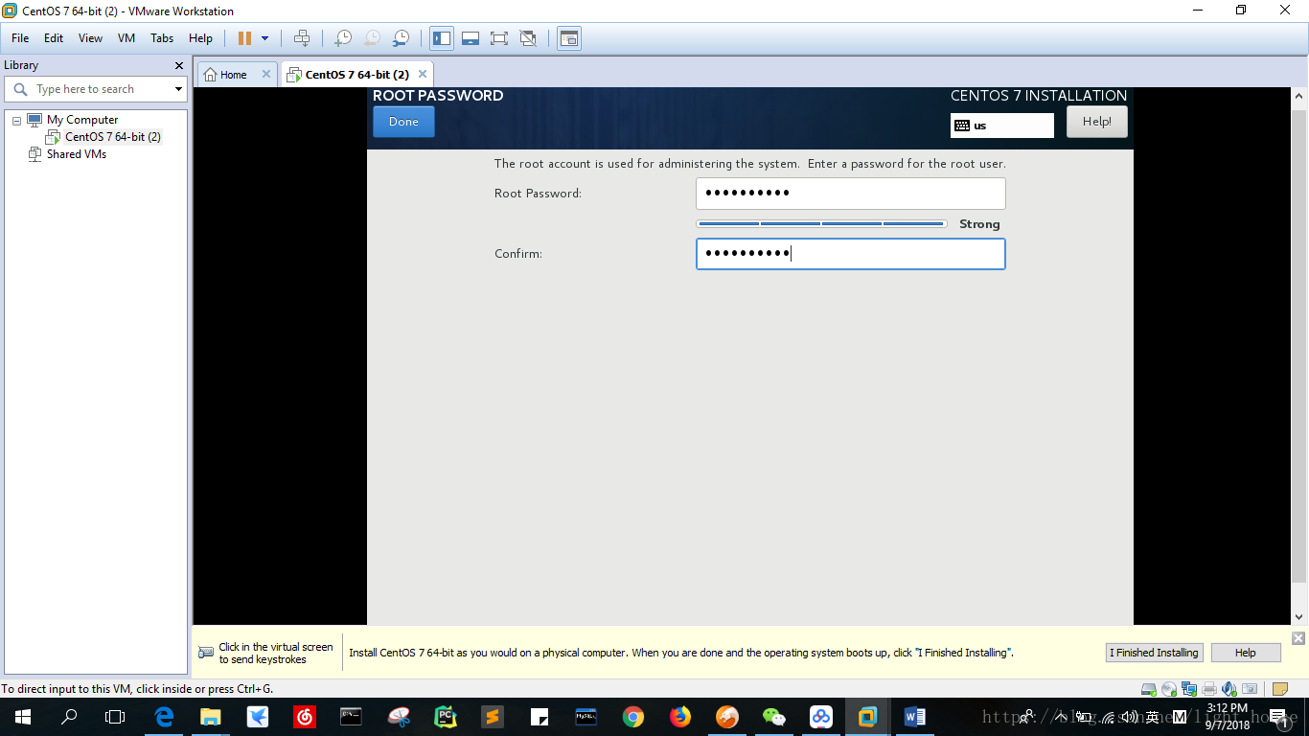Click Help button in install info bar
1309x736 pixels.
(1245, 653)
